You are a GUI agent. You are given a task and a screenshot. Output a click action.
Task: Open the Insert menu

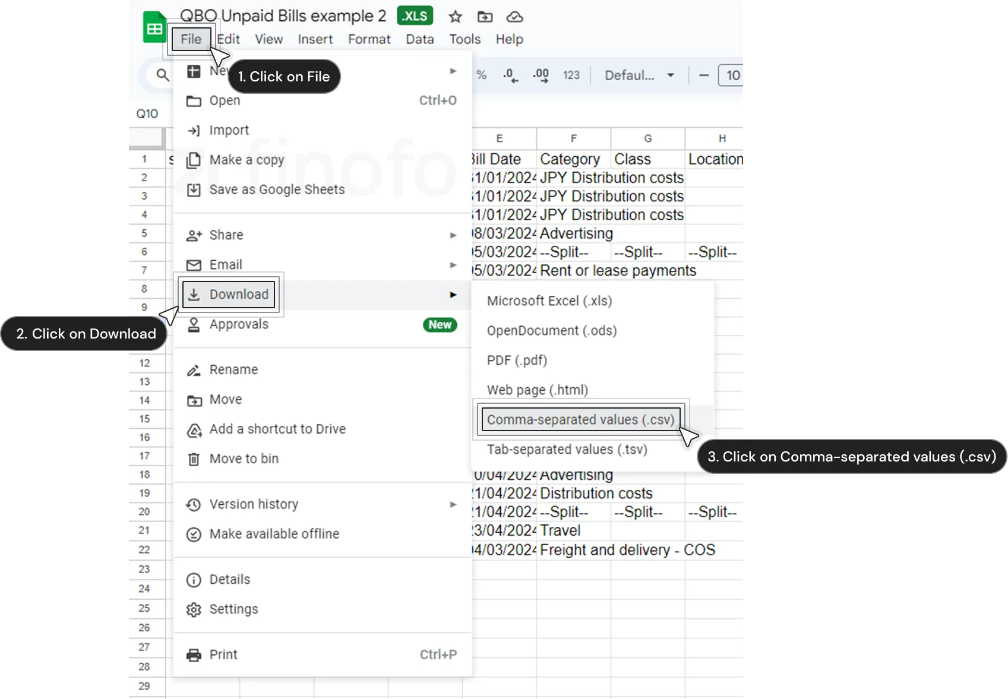[x=315, y=39]
